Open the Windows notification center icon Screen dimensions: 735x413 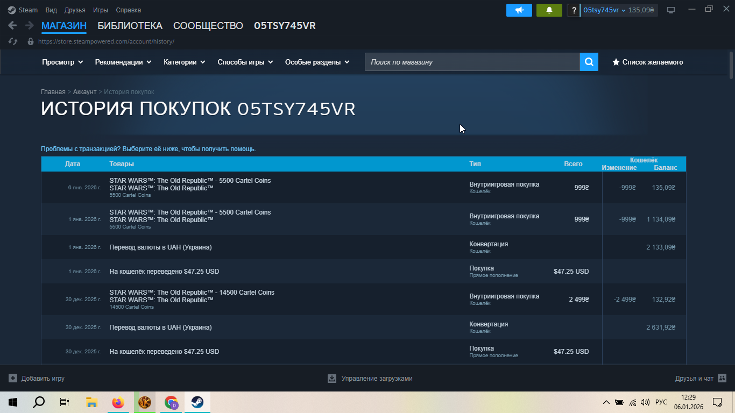click(717, 402)
